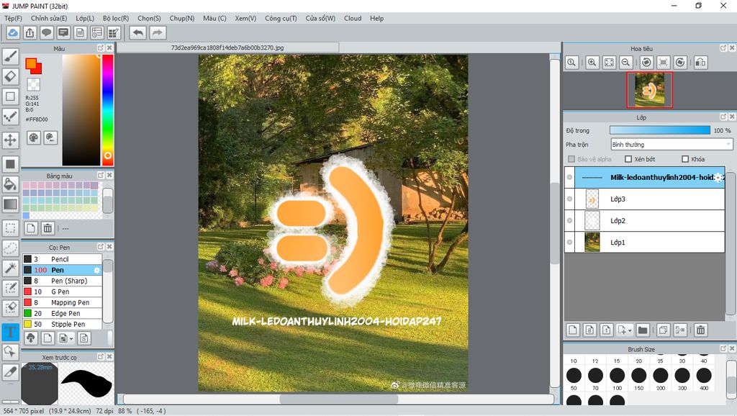
Task: Toggle visibility of Lớp2 layer
Action: pos(570,220)
